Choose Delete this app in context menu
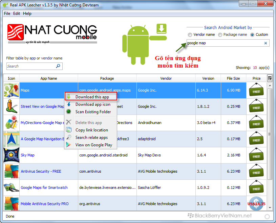The width and height of the screenshot is (276, 223). pyautogui.click(x=91, y=123)
